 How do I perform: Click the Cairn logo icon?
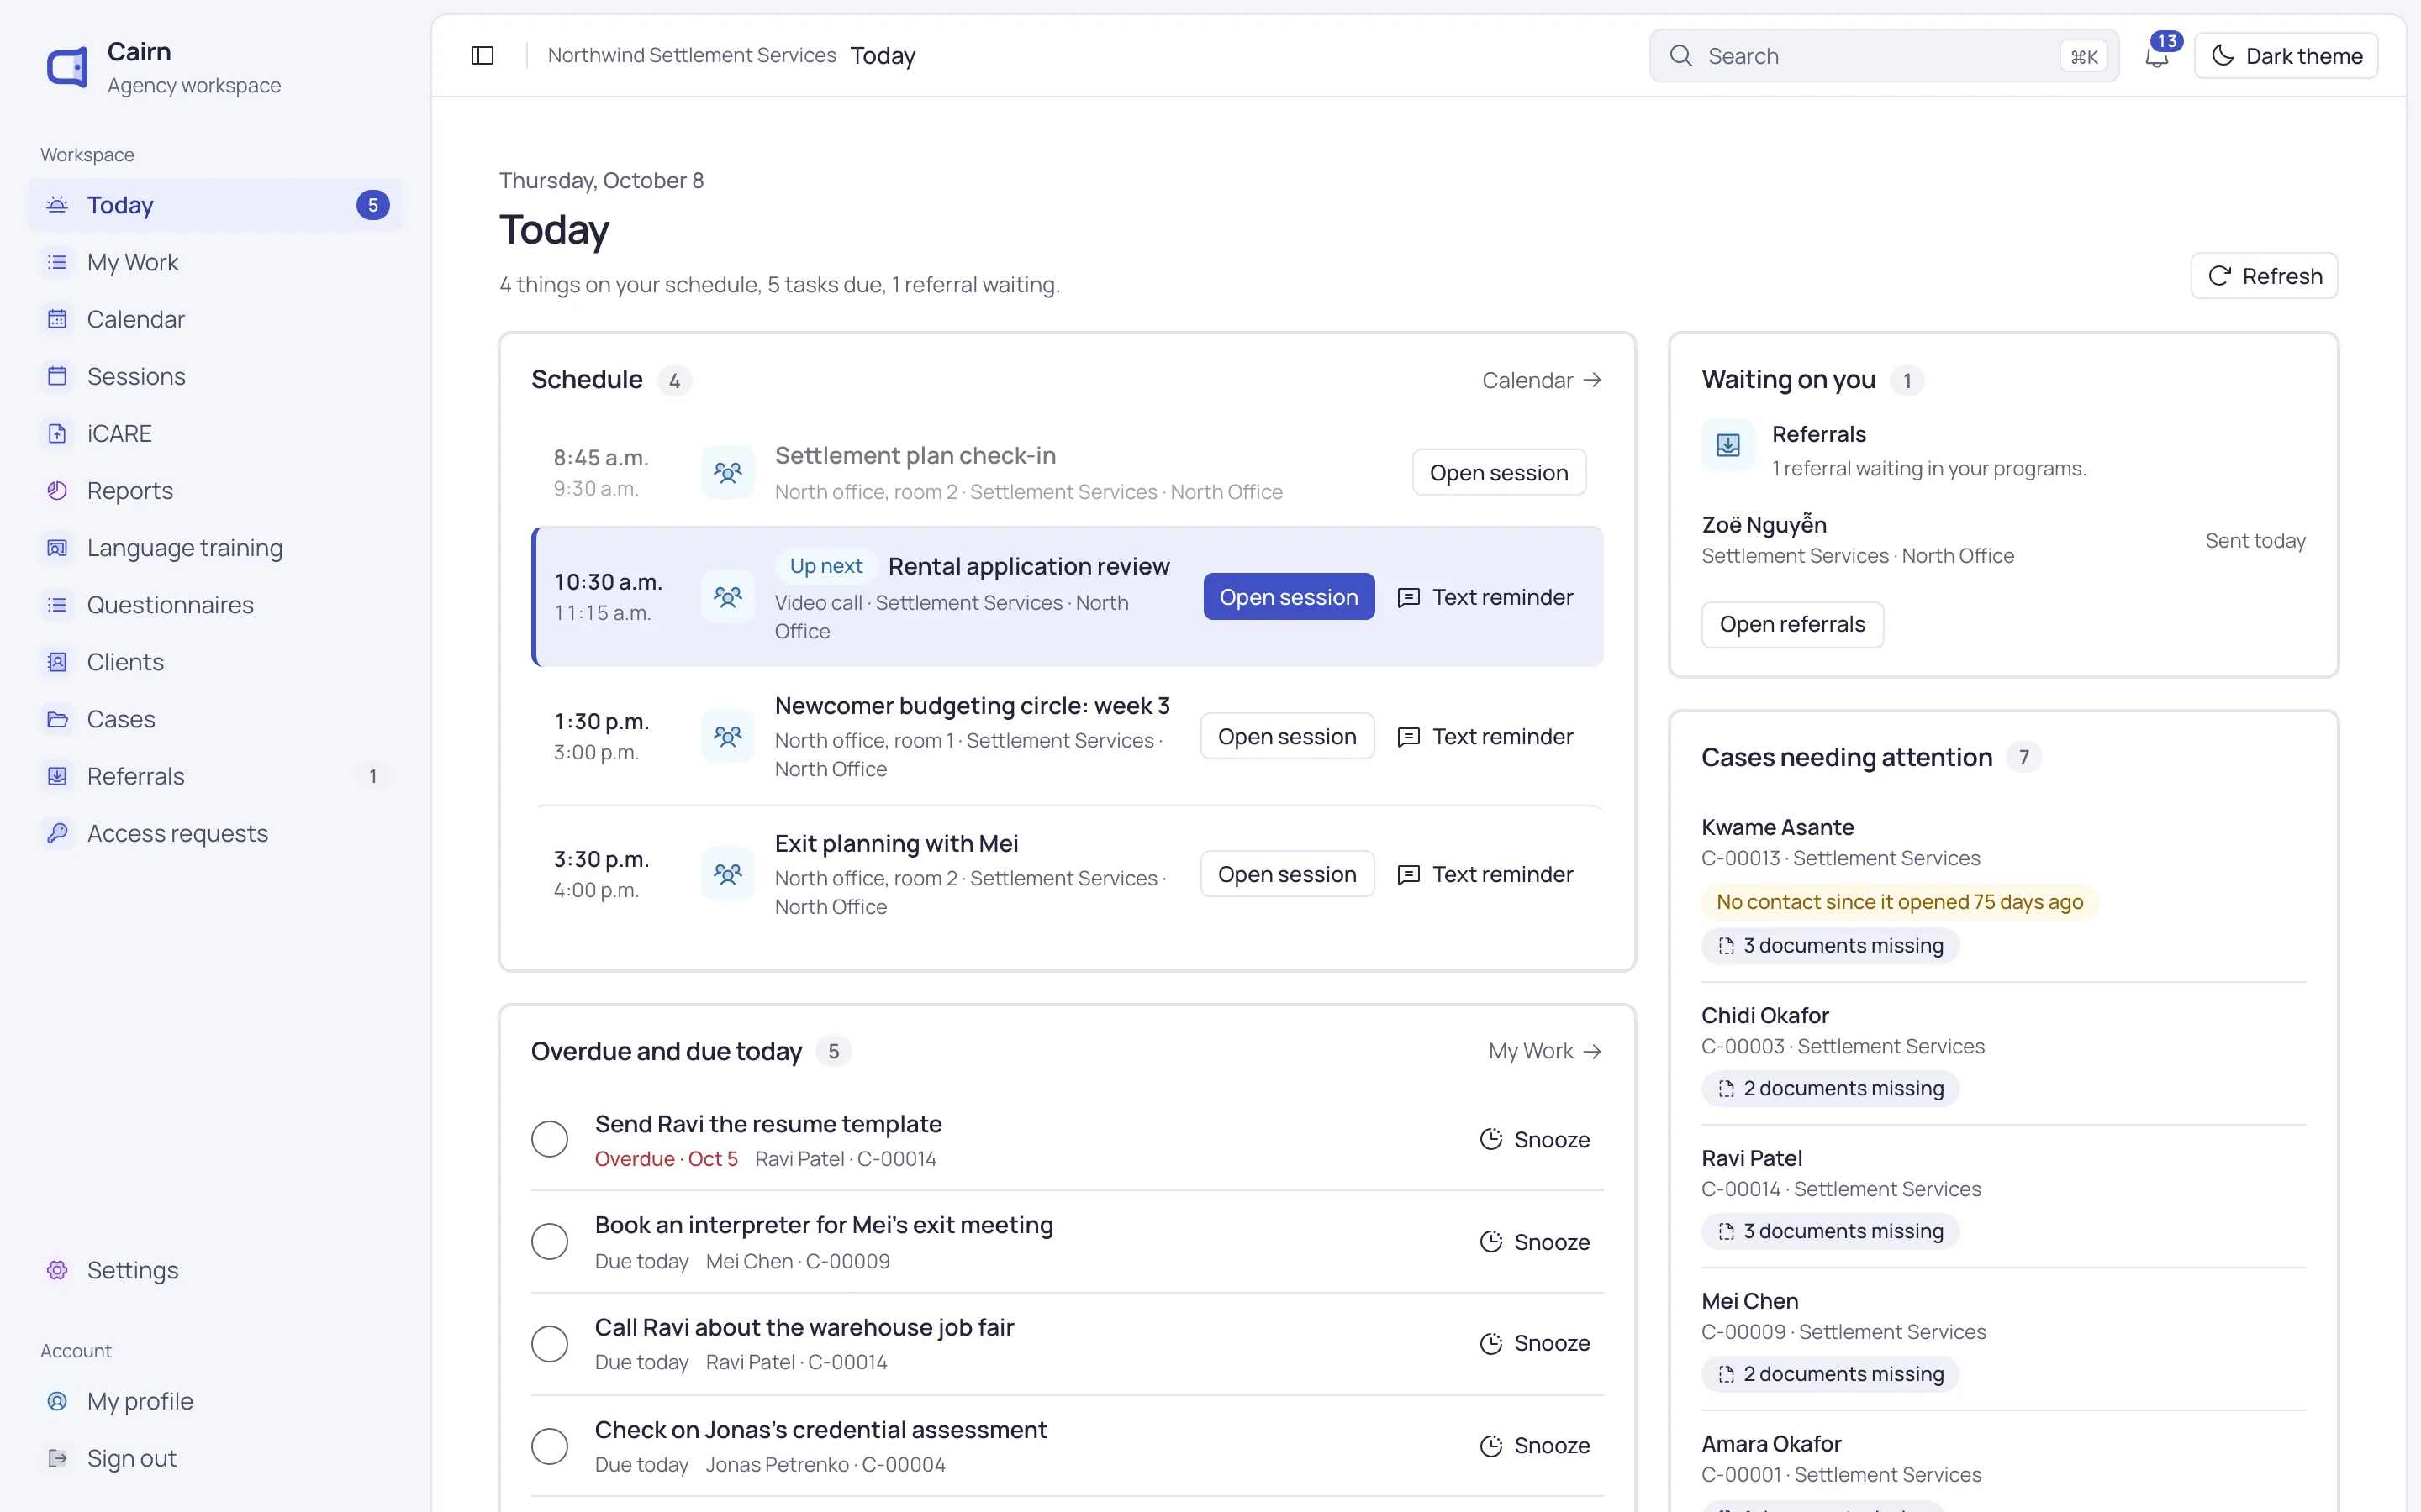pyautogui.click(x=67, y=67)
